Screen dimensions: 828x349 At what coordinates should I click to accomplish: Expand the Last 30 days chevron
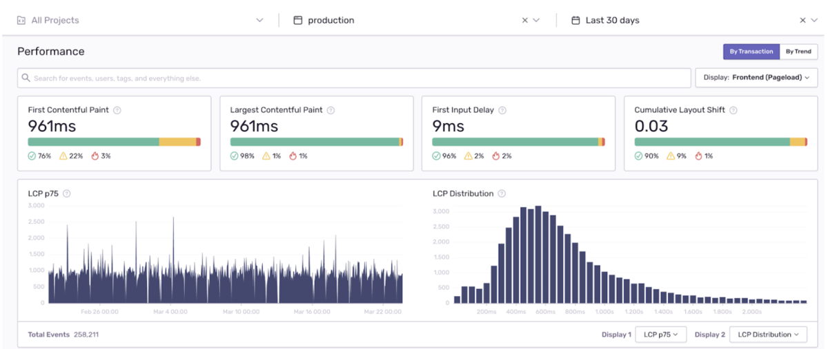[x=814, y=21]
